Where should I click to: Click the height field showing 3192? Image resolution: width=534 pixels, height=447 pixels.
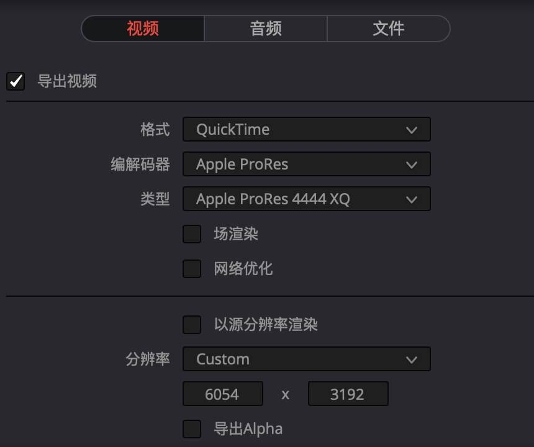coord(348,394)
